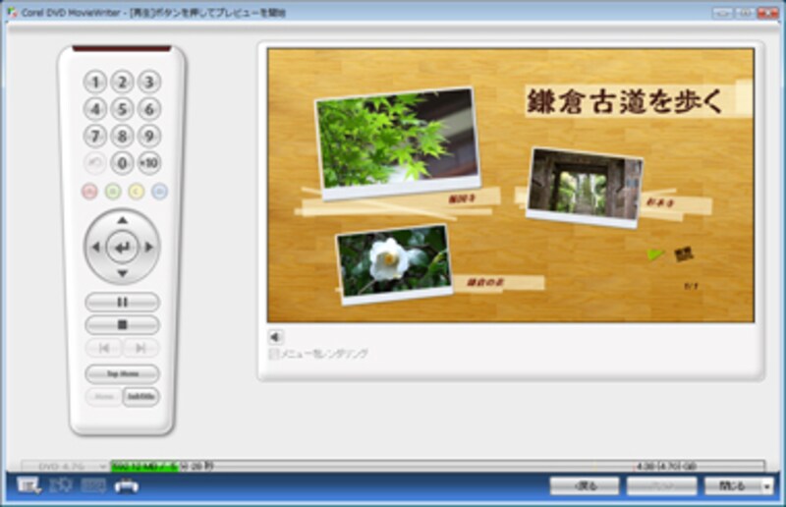Viewport: 786px width, 507px height.
Task: Open the temple gate thumbnail in the DVD menu
Action: (585, 187)
